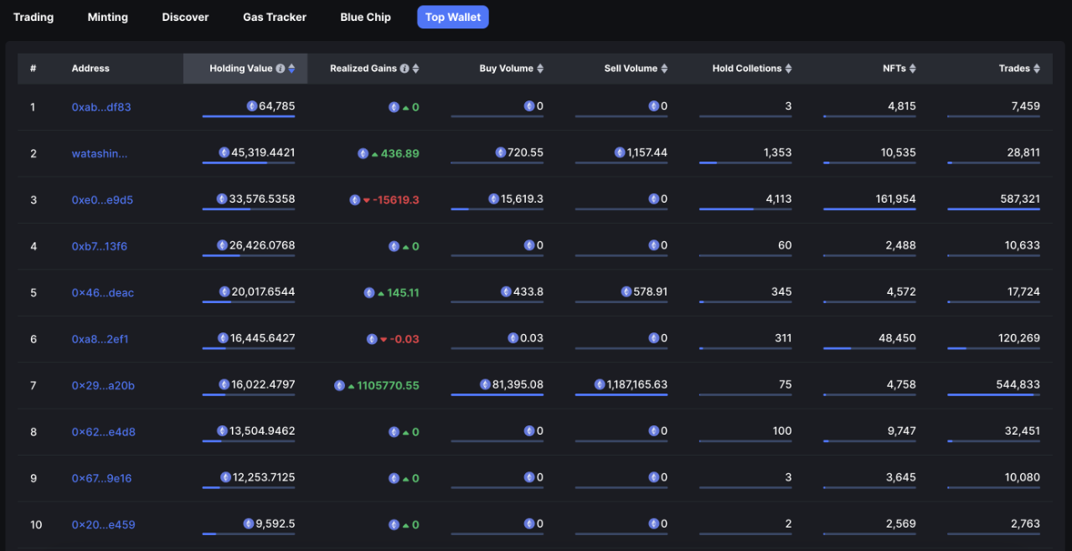Image resolution: width=1072 pixels, height=551 pixels.
Task: Click red down arrow beside -15619.3
Action: coord(367,201)
